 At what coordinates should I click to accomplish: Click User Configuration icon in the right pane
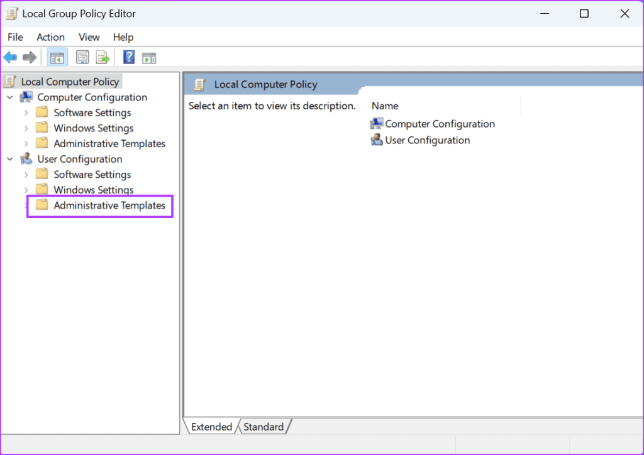click(376, 140)
